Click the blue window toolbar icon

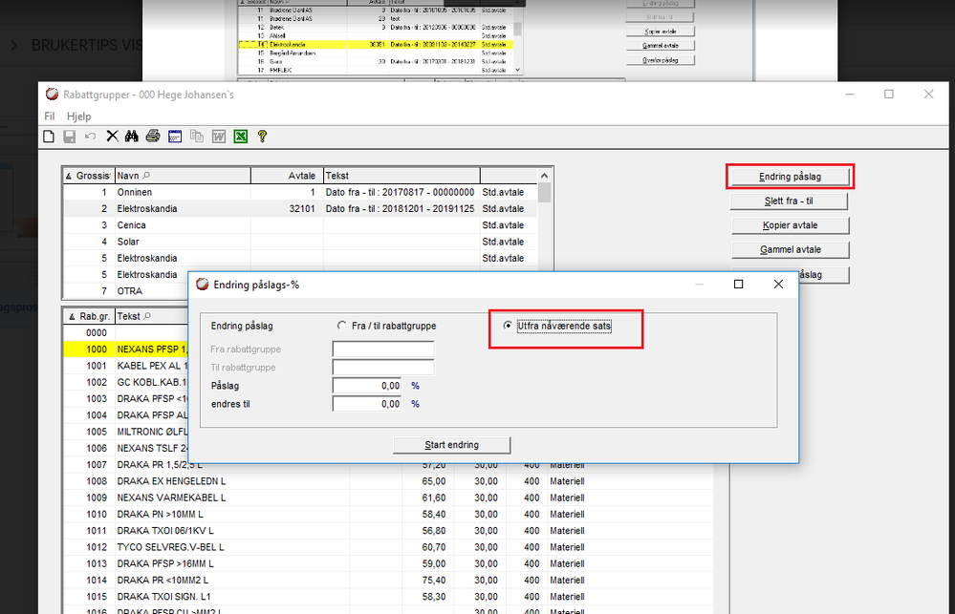(x=175, y=137)
